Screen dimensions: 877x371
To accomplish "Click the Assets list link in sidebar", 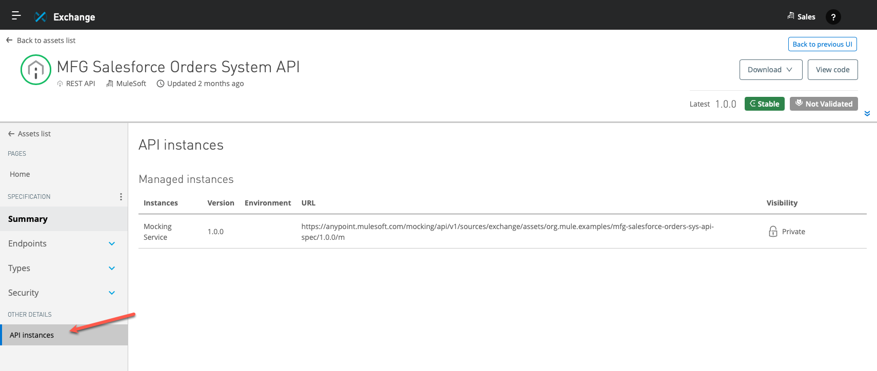I will [34, 134].
